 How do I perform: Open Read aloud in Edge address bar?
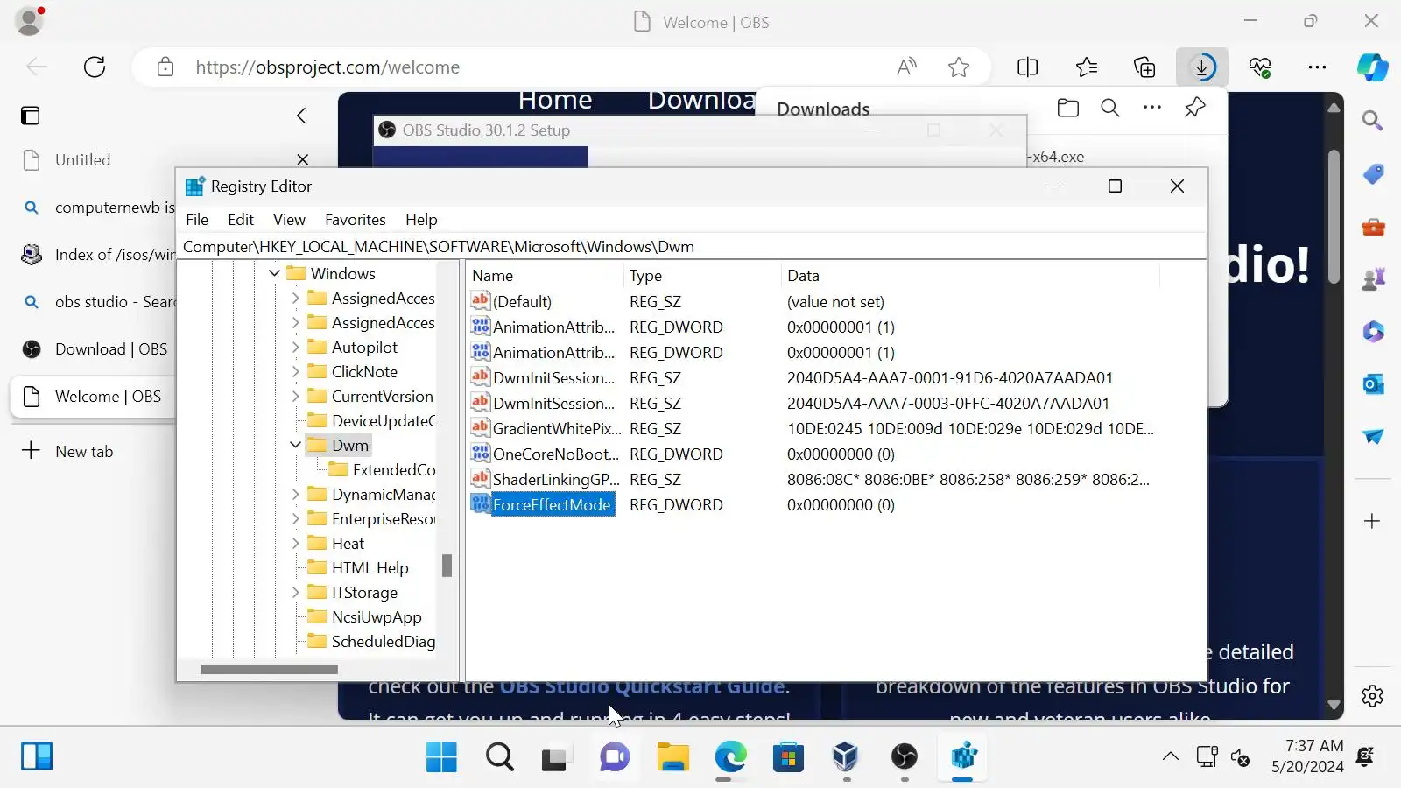point(907,67)
